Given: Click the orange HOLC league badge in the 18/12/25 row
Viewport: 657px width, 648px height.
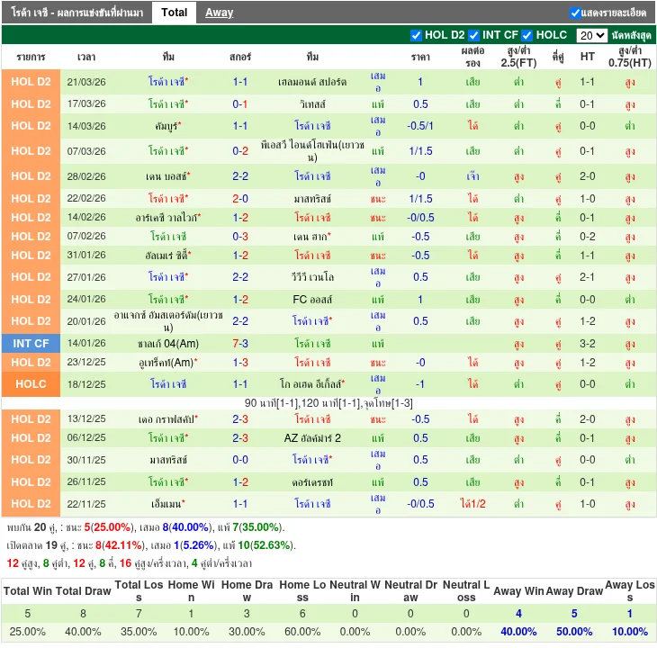Looking at the screenshot, I should point(31,384).
